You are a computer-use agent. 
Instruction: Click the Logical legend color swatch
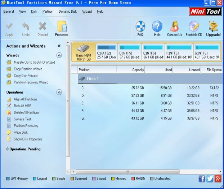tap(35, 179)
